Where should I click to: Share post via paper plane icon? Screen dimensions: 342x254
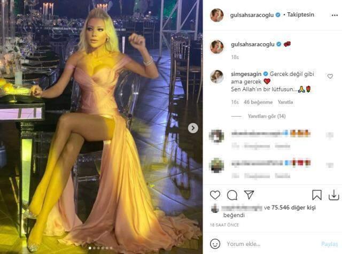[x=249, y=195]
